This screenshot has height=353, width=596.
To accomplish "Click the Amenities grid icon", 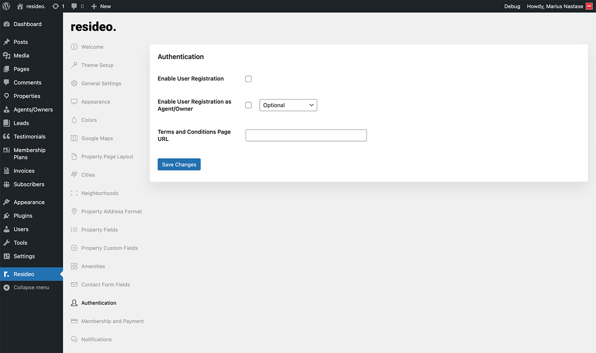I will point(74,266).
